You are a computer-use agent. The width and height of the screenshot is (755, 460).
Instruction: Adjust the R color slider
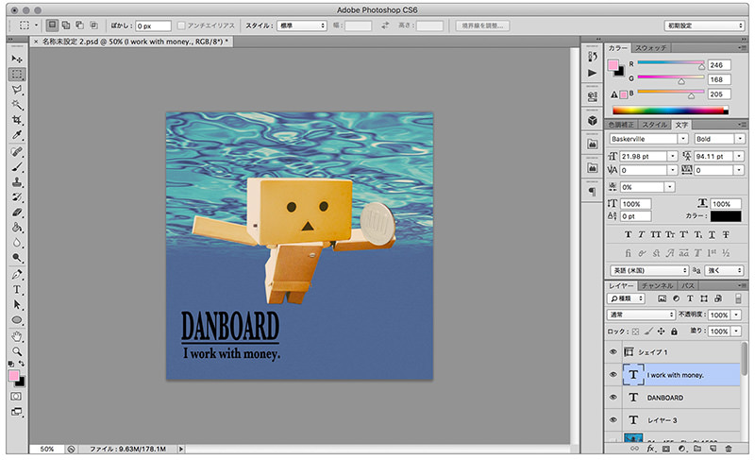click(x=701, y=66)
